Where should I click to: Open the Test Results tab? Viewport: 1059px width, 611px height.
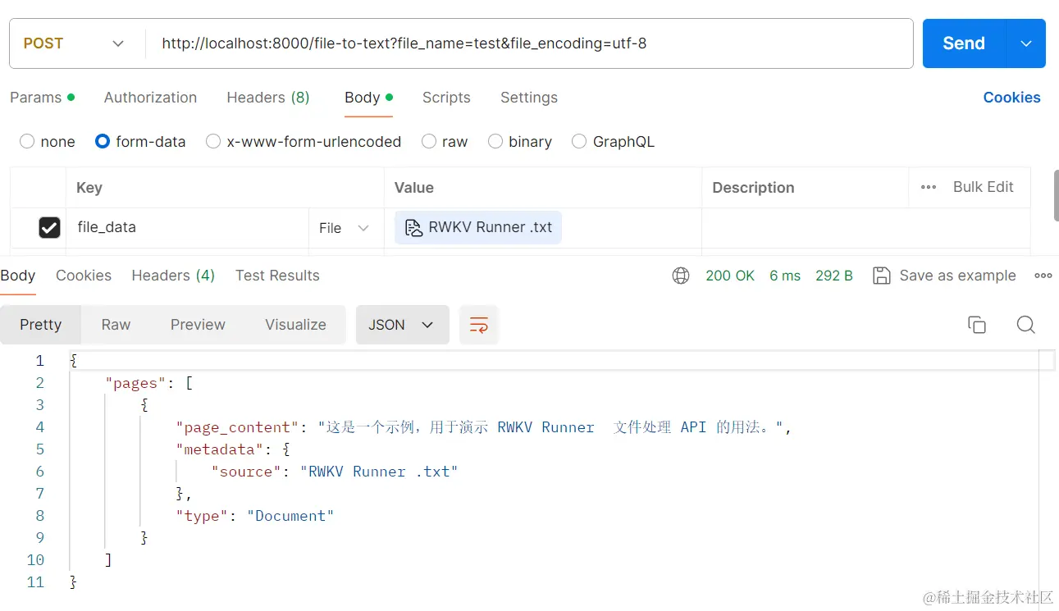click(277, 276)
